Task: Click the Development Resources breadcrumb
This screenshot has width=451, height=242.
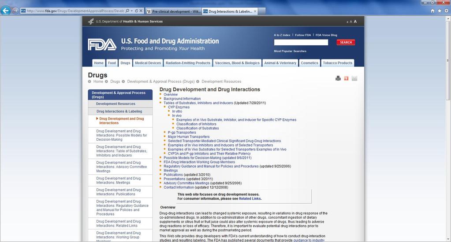Action: (221, 81)
